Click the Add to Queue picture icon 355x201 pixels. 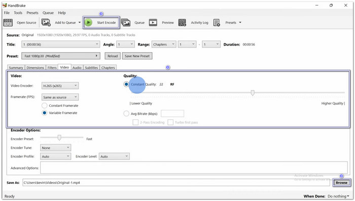(x=46, y=22)
